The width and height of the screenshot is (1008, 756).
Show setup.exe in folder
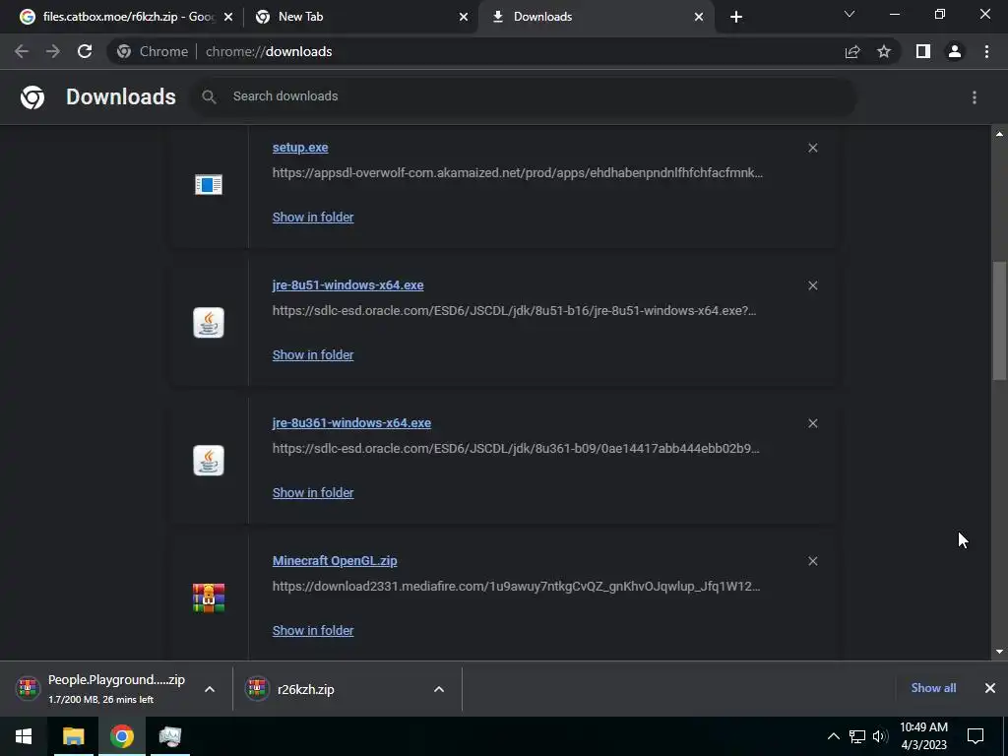[313, 218]
